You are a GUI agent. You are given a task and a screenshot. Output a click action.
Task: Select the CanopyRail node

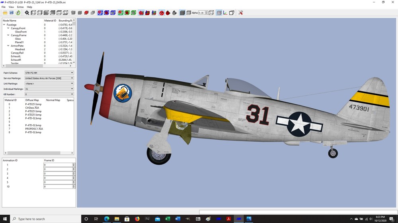coord(17,53)
